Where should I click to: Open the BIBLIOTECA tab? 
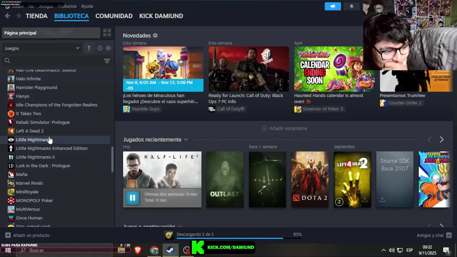pos(71,16)
